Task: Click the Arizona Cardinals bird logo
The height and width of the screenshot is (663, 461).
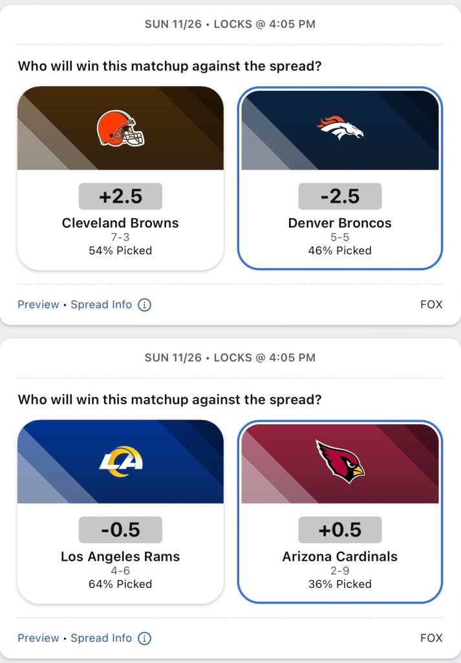Action: (x=340, y=461)
